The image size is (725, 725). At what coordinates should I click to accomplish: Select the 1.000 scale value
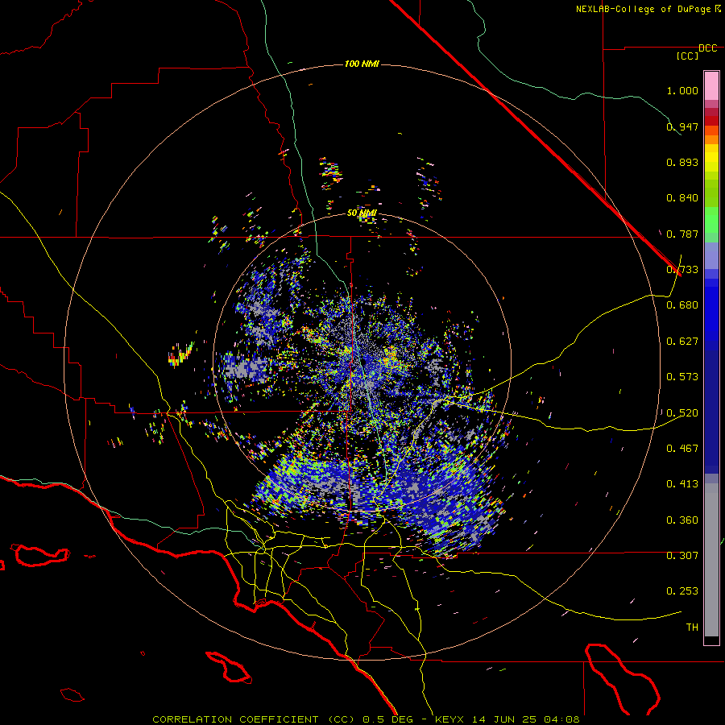[682, 90]
